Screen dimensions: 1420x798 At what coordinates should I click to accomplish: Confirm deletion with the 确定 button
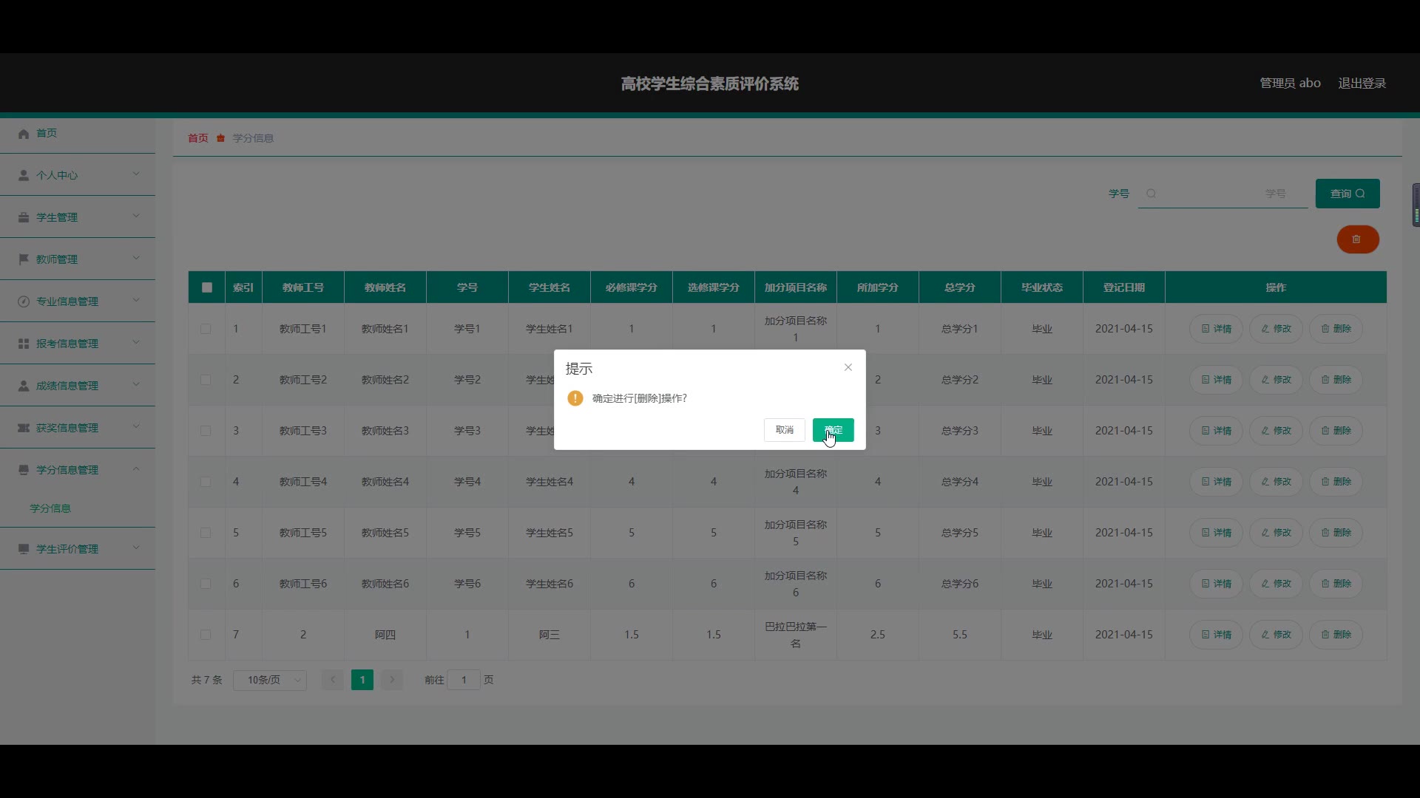coord(833,430)
